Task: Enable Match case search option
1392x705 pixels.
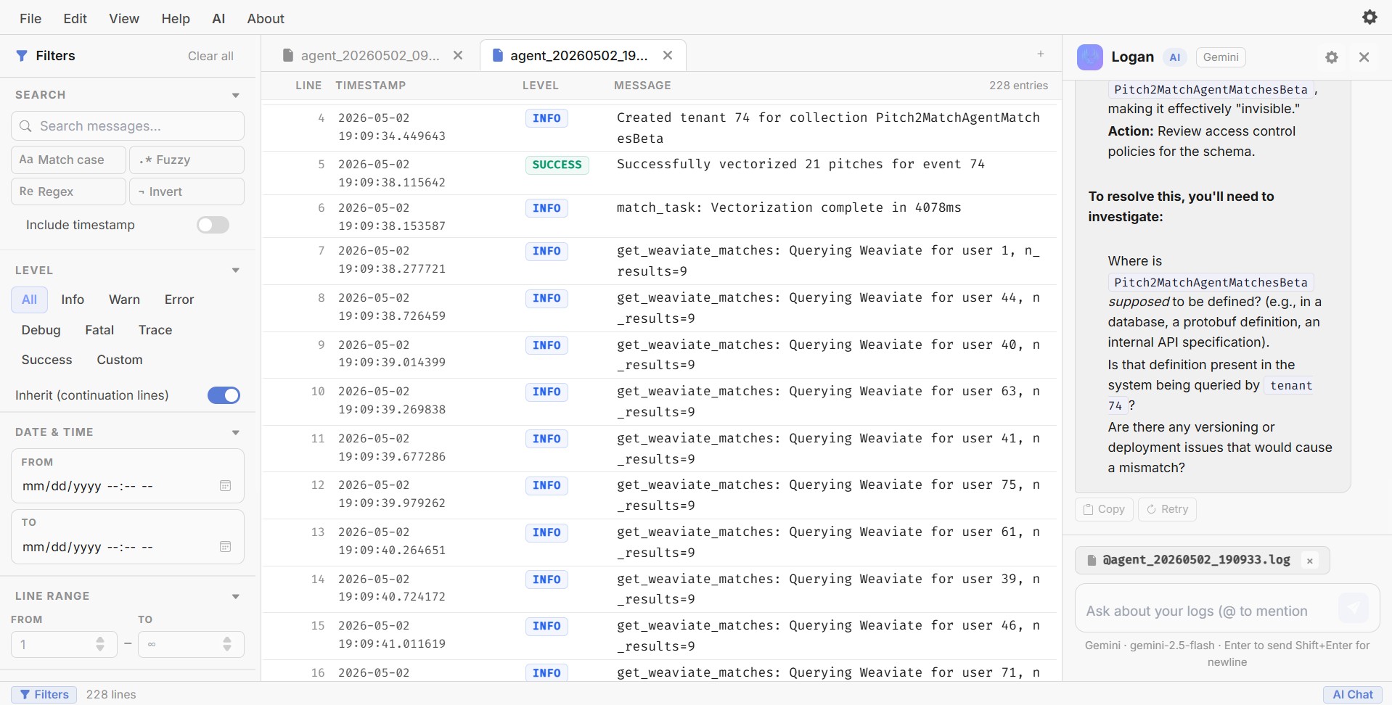Action: coord(68,160)
